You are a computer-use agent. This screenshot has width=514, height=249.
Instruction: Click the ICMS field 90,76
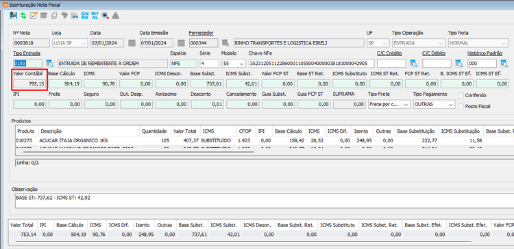coord(100,84)
